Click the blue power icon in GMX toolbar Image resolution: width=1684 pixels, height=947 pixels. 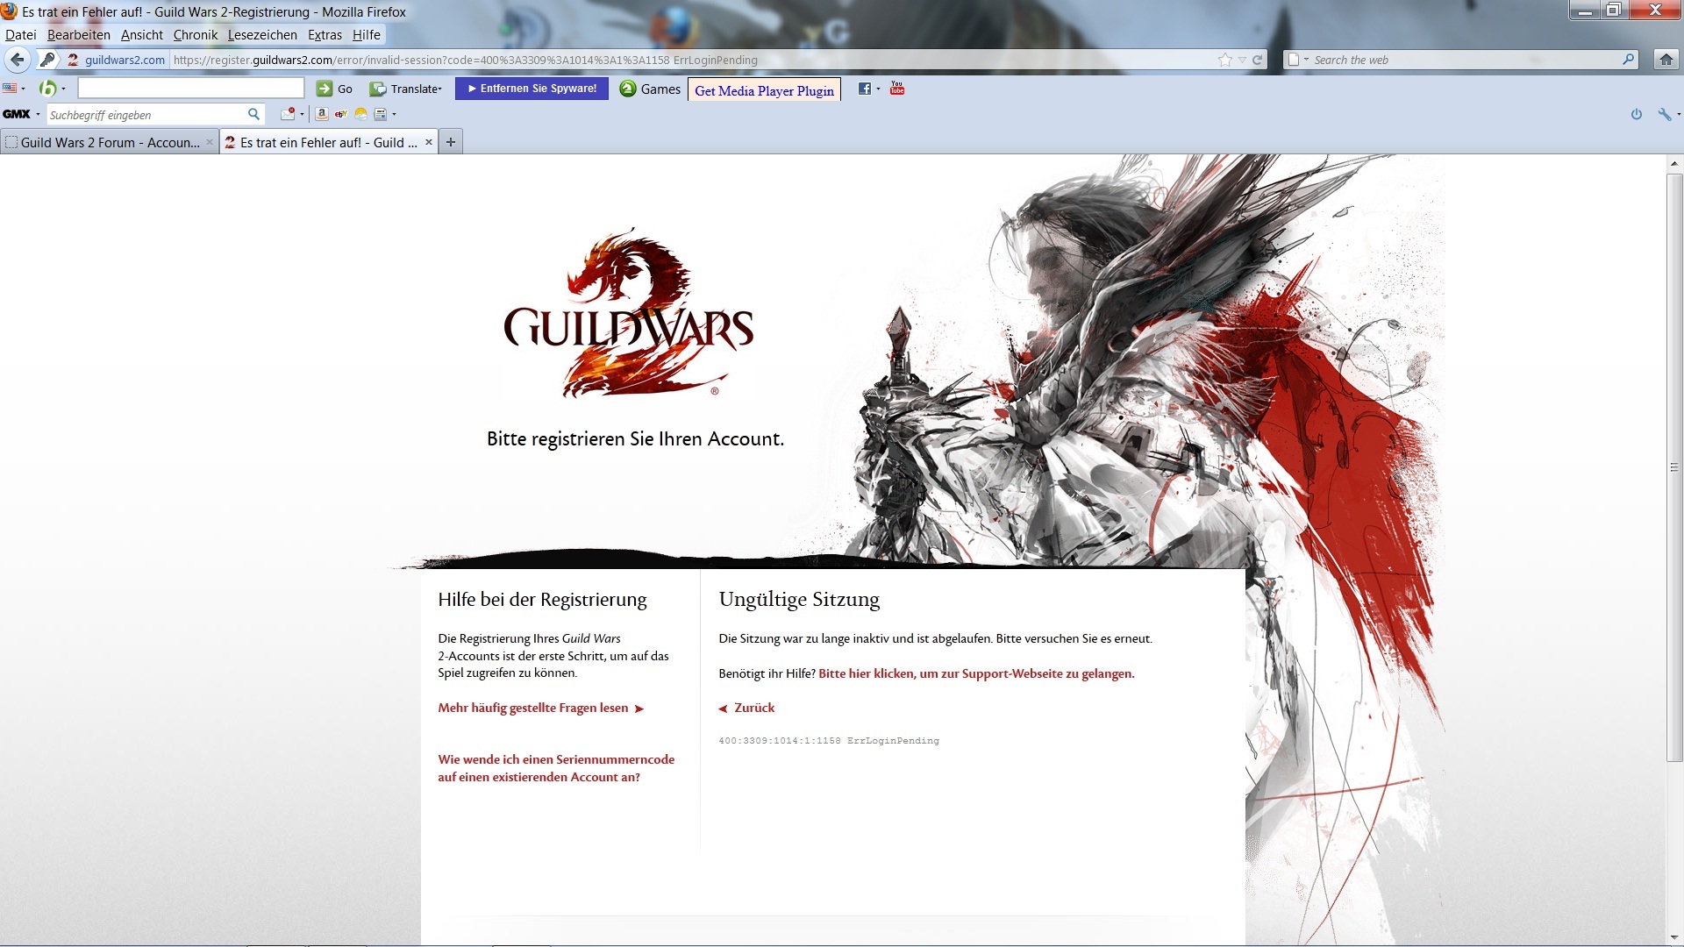1636,114
